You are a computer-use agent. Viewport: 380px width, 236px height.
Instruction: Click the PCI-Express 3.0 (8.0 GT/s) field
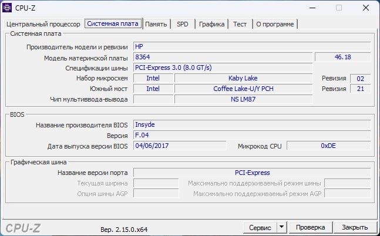223,68
